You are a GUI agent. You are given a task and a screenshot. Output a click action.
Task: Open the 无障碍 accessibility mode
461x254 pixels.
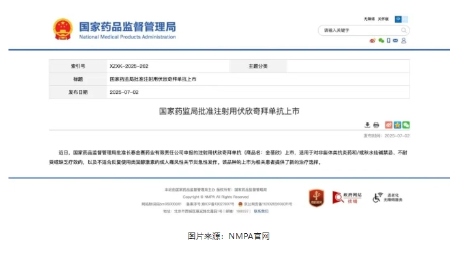(369, 19)
